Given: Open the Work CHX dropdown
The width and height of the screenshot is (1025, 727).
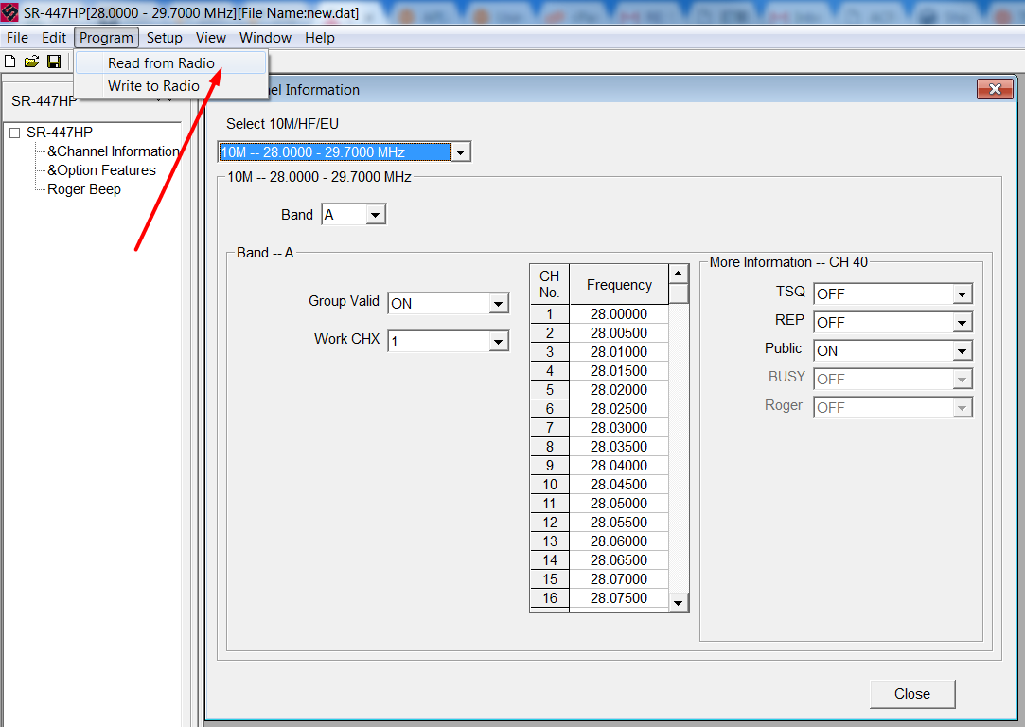Looking at the screenshot, I should point(498,342).
